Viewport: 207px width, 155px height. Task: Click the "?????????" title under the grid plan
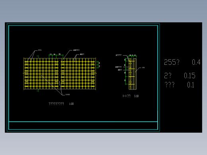tap(56, 104)
